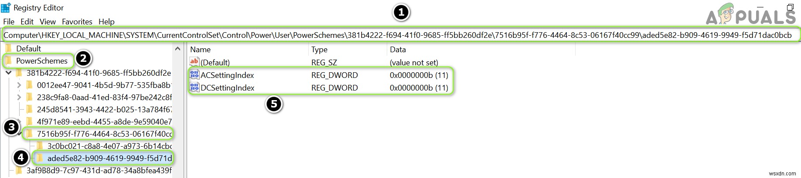The height and width of the screenshot is (178, 801).
Task: Click the Default key folder icon
Action: click(9, 48)
